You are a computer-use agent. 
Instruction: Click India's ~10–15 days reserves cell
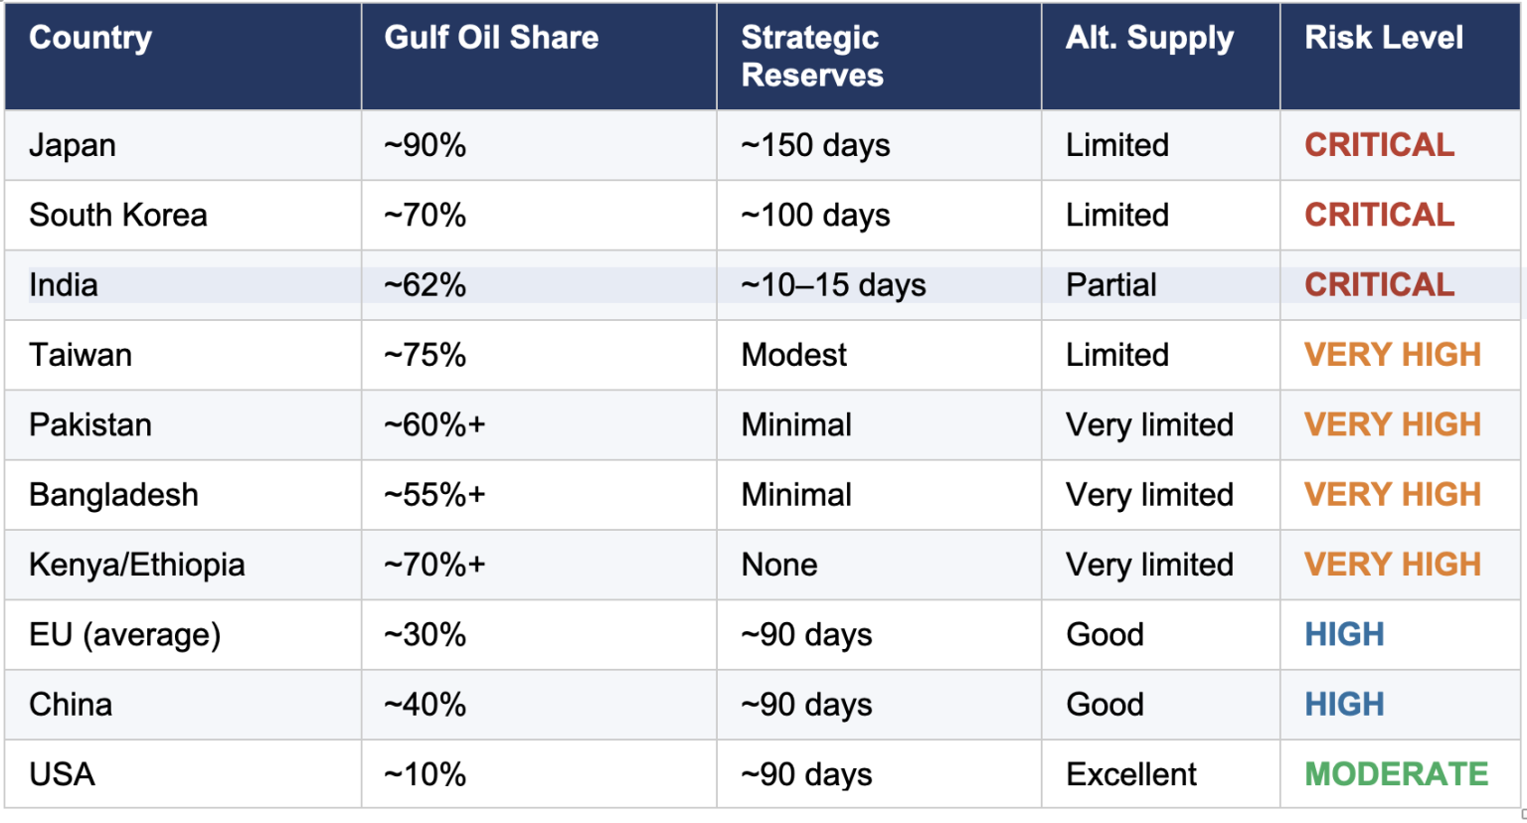click(x=833, y=285)
